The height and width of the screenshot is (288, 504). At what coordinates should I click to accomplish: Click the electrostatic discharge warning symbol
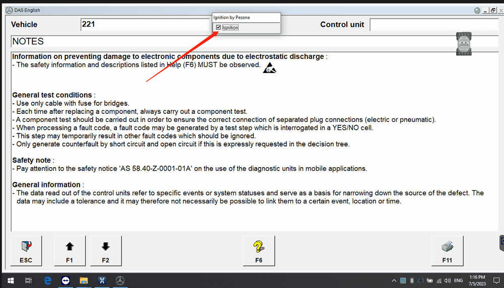[x=269, y=68]
